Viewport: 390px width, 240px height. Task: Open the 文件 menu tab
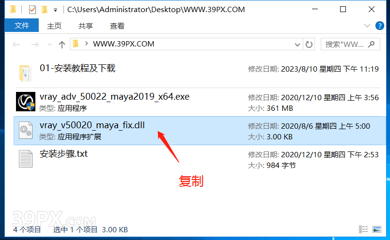[x=22, y=25]
